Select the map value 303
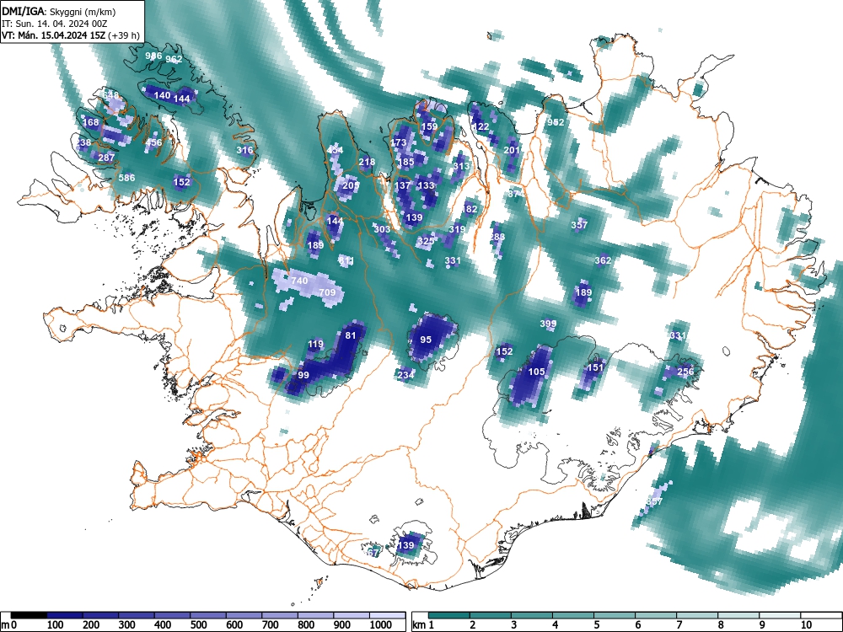This screenshot has width=843, height=632. pyautogui.click(x=382, y=229)
